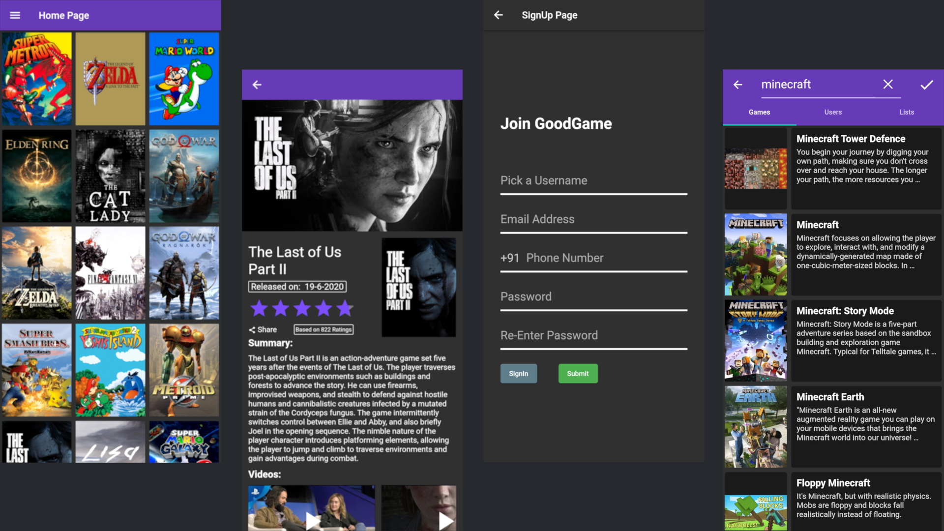The image size is (944, 531).
Task: Open the Floppy Minecraft result
Action: 866,501
